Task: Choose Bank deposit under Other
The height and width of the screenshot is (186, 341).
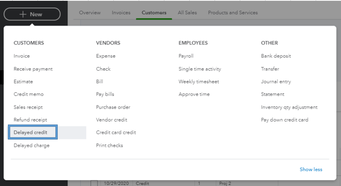Action: coord(276,56)
